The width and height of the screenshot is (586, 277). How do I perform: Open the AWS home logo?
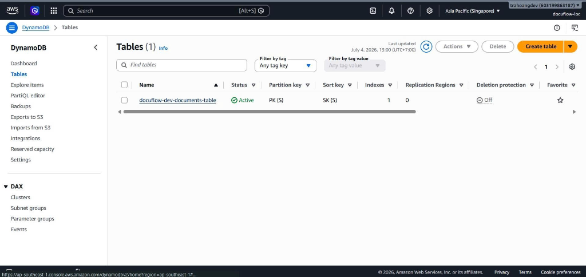[13, 10]
